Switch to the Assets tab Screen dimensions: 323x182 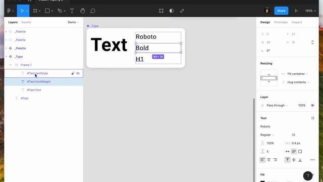[26, 22]
